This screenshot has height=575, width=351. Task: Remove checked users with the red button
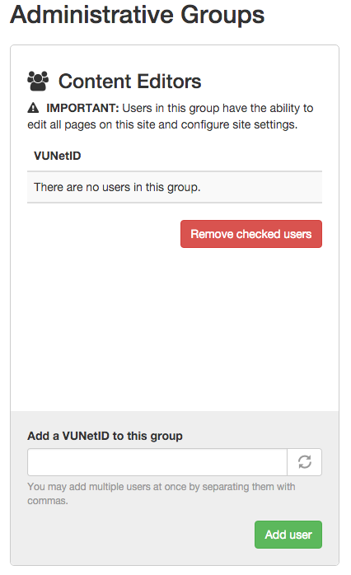250,234
